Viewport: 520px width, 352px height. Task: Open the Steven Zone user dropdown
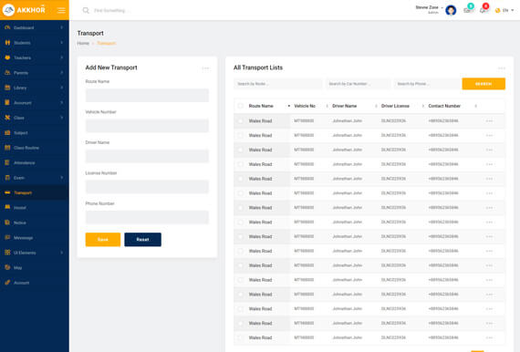point(429,9)
